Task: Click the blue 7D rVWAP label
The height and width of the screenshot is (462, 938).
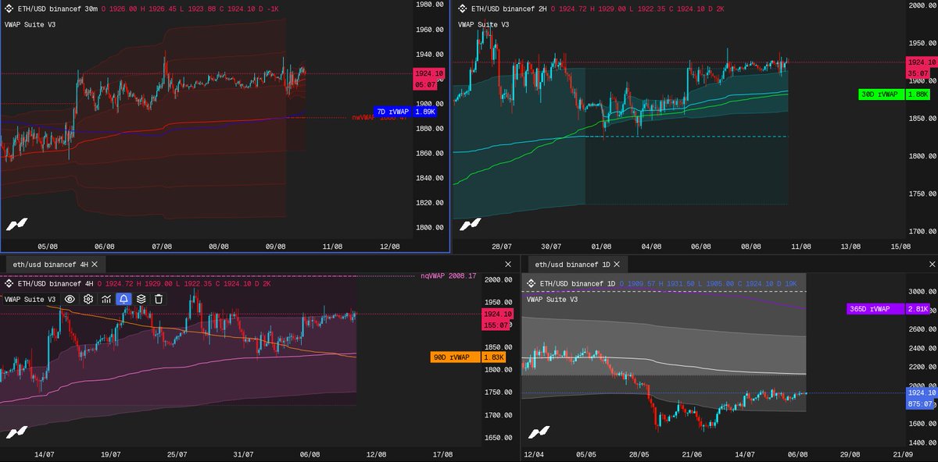Action: click(x=393, y=112)
